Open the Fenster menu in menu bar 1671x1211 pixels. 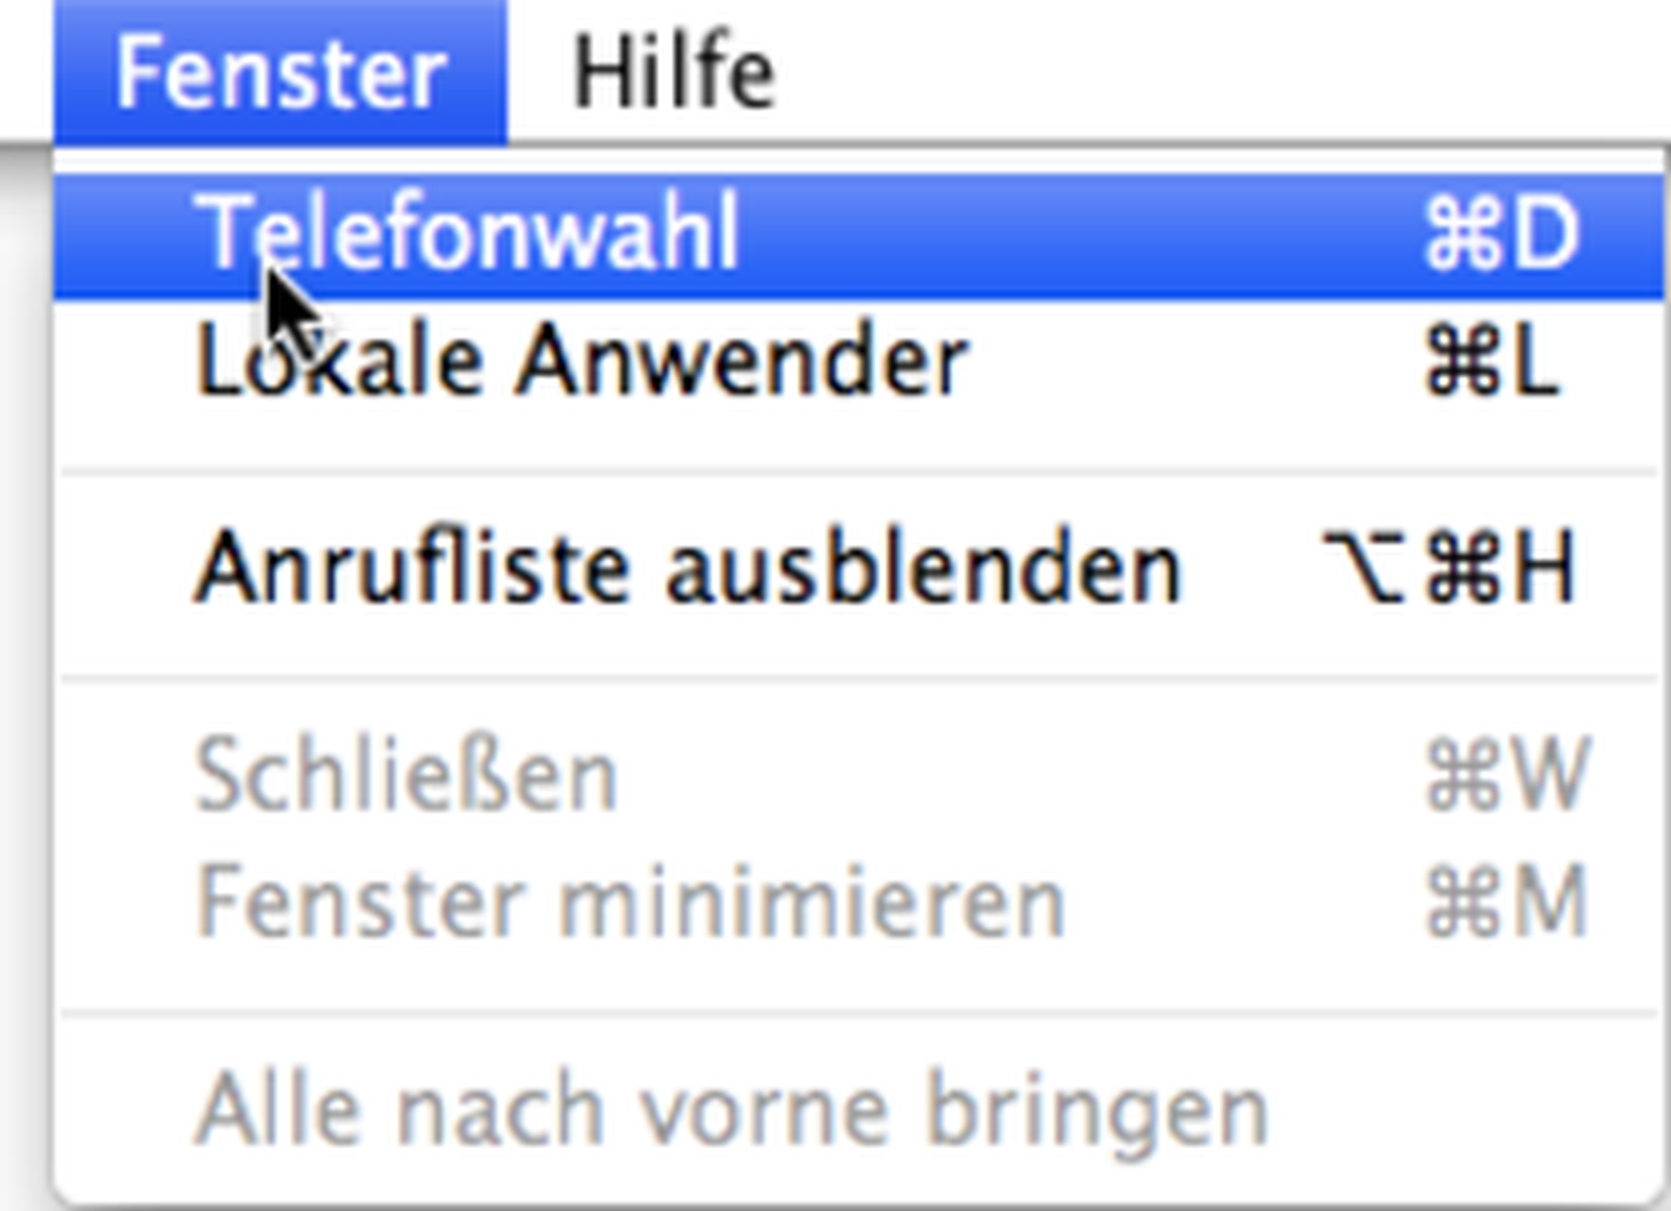point(280,73)
